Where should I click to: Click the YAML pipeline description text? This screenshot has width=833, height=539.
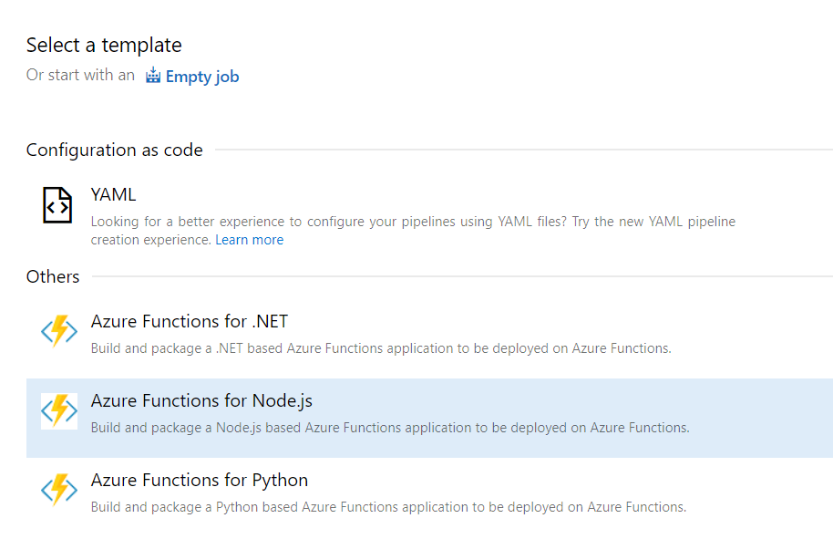(412, 222)
